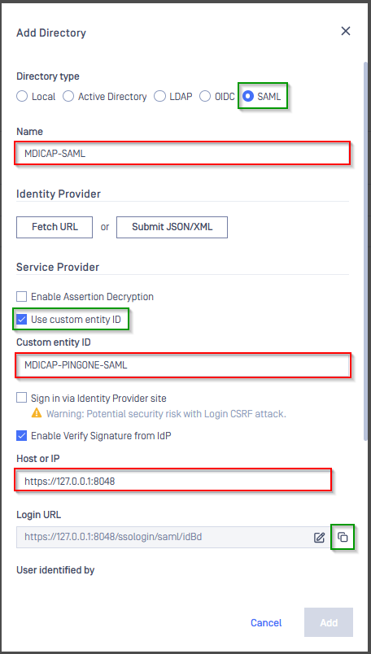The image size is (371, 654).
Task: Edit the Login URL via pencil icon
Action: pyautogui.click(x=319, y=537)
